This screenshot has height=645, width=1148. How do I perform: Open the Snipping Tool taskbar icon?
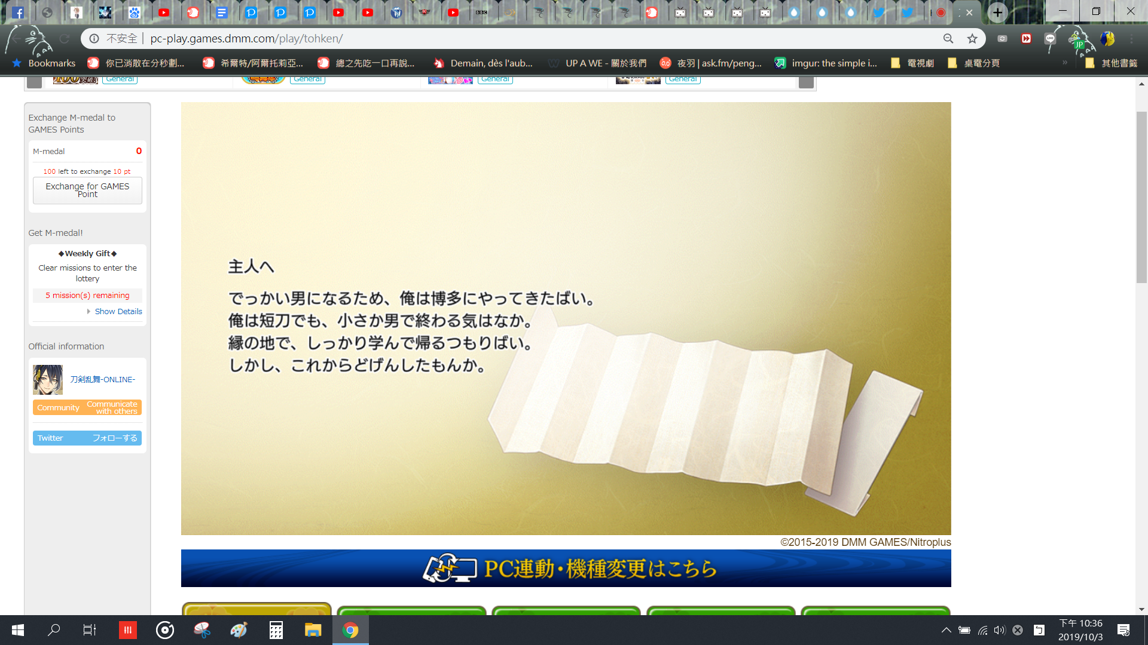pos(201,630)
